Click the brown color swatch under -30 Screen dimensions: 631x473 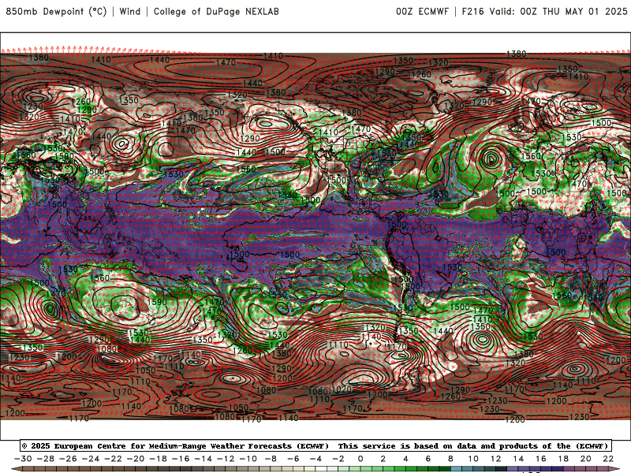28,470
